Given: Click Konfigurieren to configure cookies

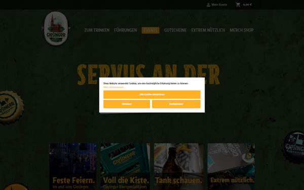Looking at the screenshot, I should pos(176,104).
